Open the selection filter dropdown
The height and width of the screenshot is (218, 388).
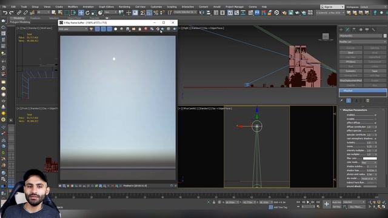(44, 12)
